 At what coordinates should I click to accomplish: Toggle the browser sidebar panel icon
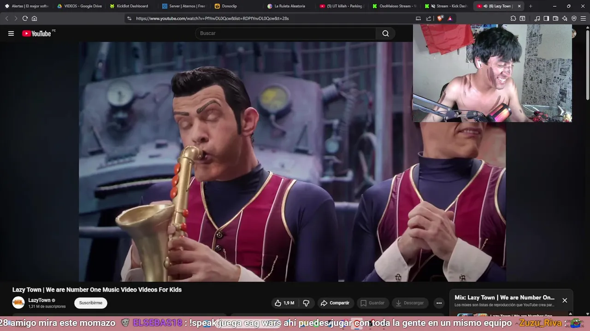coord(546,18)
